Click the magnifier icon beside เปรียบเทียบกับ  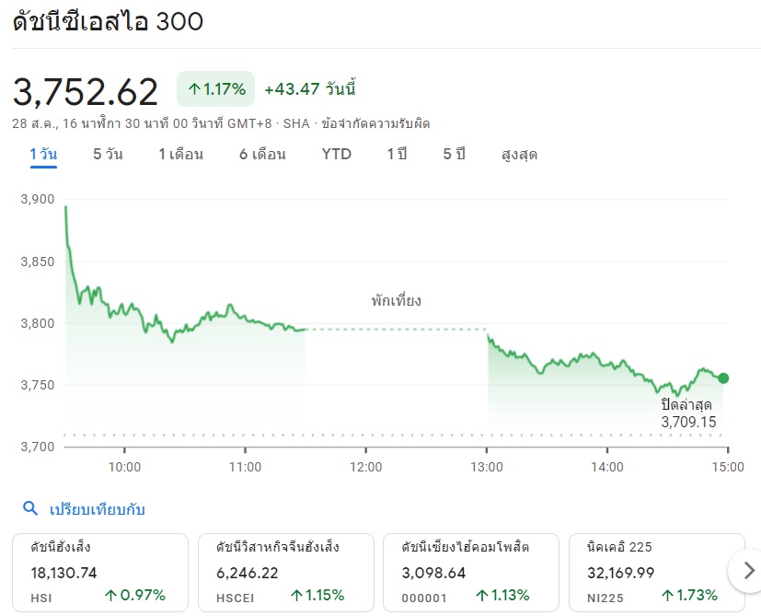30,509
